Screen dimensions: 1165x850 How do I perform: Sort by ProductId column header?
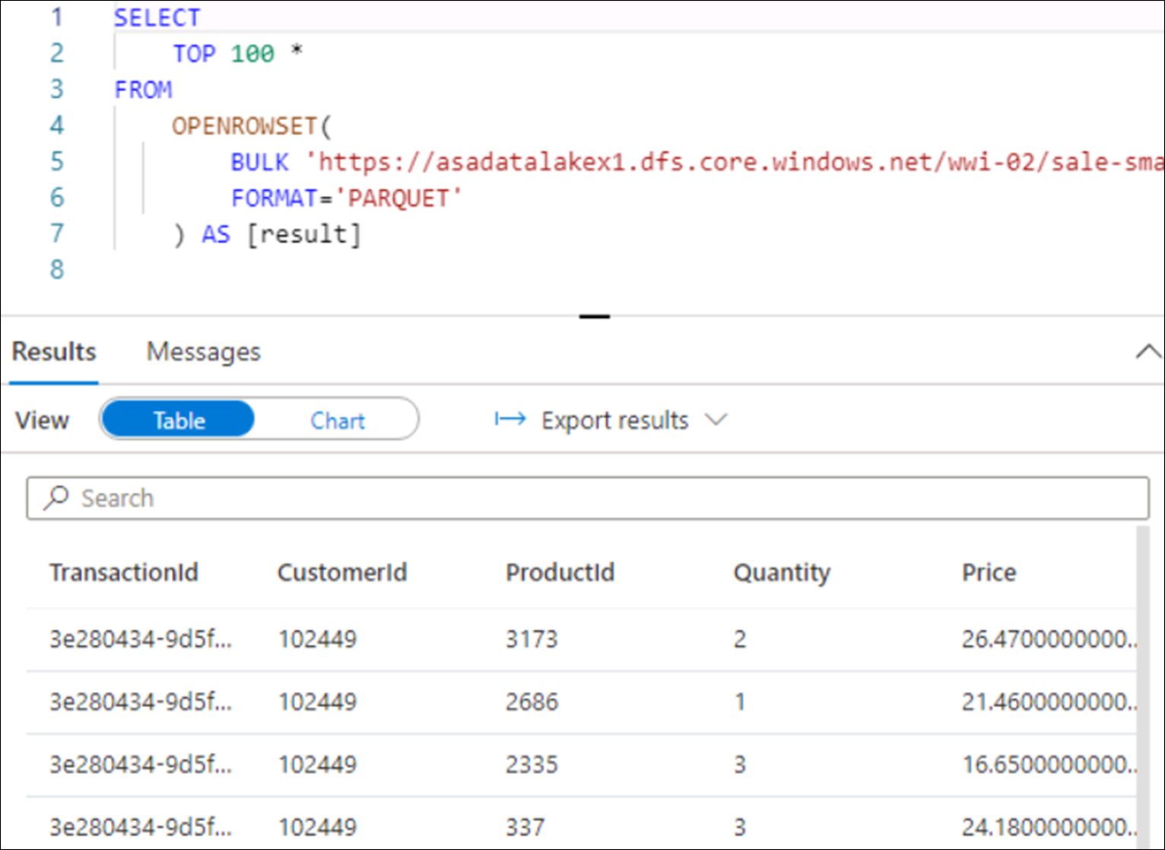(560, 572)
